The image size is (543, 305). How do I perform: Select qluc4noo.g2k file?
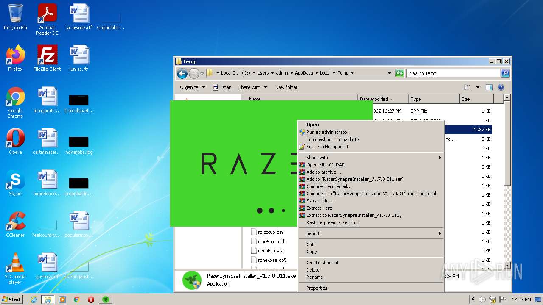268,241
